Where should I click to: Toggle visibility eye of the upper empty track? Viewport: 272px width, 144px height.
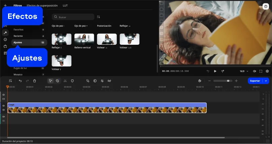(x=4, y=95)
